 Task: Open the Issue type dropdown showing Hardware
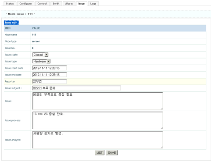[41, 62]
